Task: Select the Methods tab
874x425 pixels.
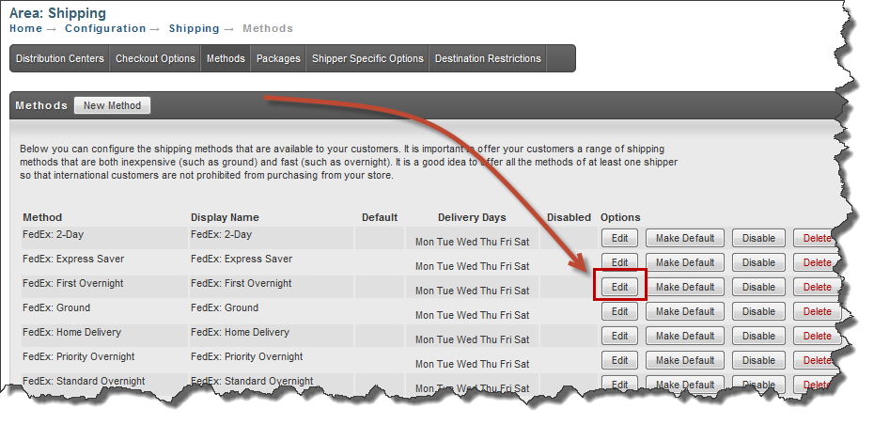Action: pyautogui.click(x=226, y=58)
